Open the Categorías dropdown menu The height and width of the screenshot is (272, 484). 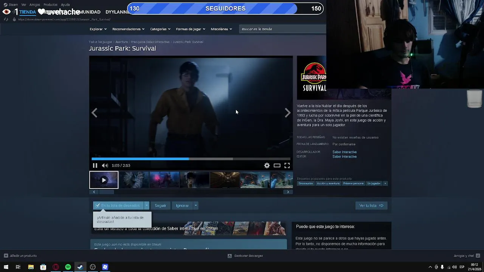pyautogui.click(x=160, y=29)
